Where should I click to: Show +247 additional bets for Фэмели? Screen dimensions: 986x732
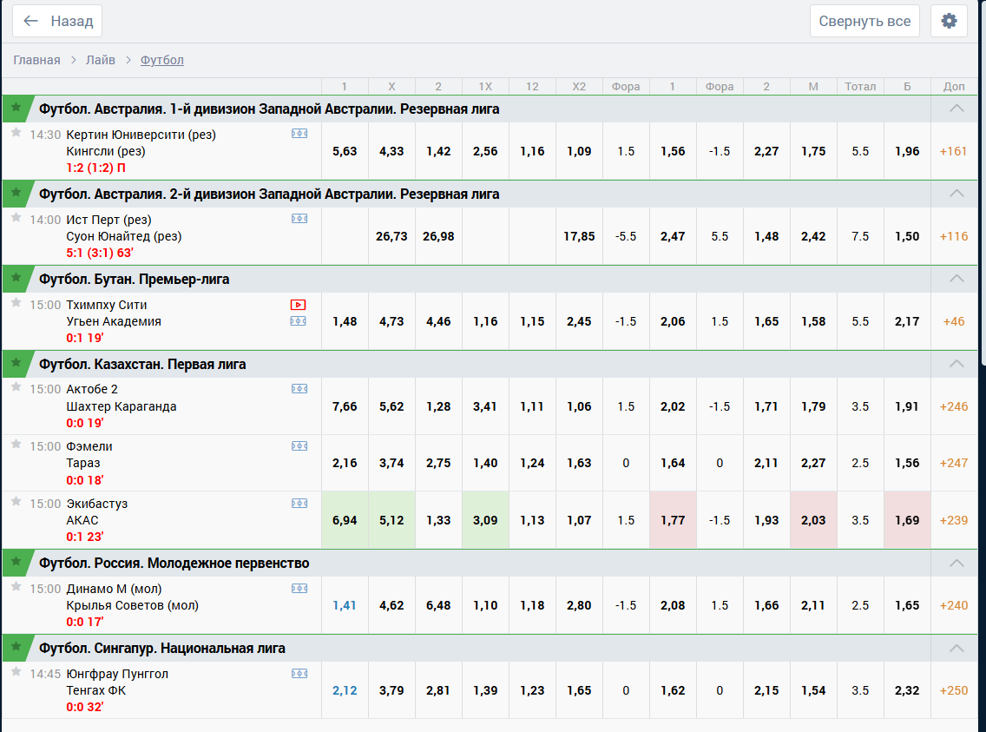953,463
